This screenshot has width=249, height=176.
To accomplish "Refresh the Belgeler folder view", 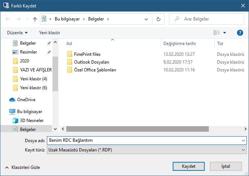I will pos(158,19).
